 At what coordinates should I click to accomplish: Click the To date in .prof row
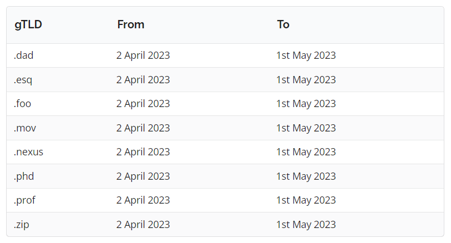click(306, 200)
